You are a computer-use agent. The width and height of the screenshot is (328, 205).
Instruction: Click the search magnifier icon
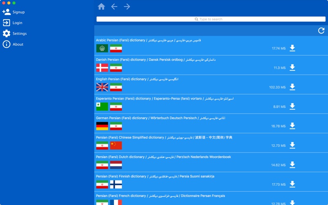[196, 19]
